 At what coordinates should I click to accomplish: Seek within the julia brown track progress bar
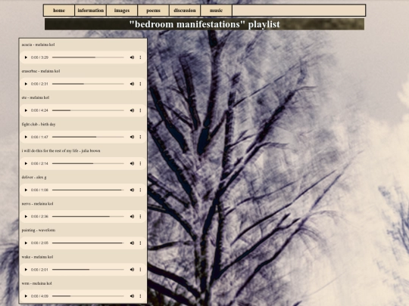click(88, 163)
